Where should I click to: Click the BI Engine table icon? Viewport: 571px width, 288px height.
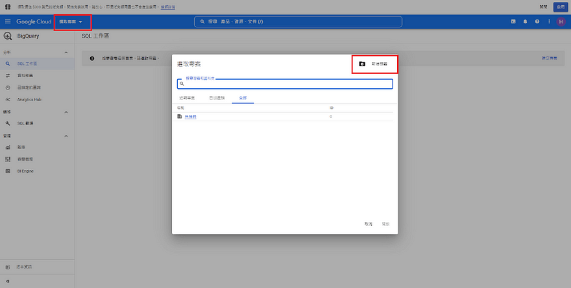pos(8,171)
